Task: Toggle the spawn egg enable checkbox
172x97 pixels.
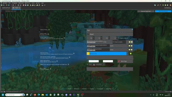Action: click(x=87, y=61)
